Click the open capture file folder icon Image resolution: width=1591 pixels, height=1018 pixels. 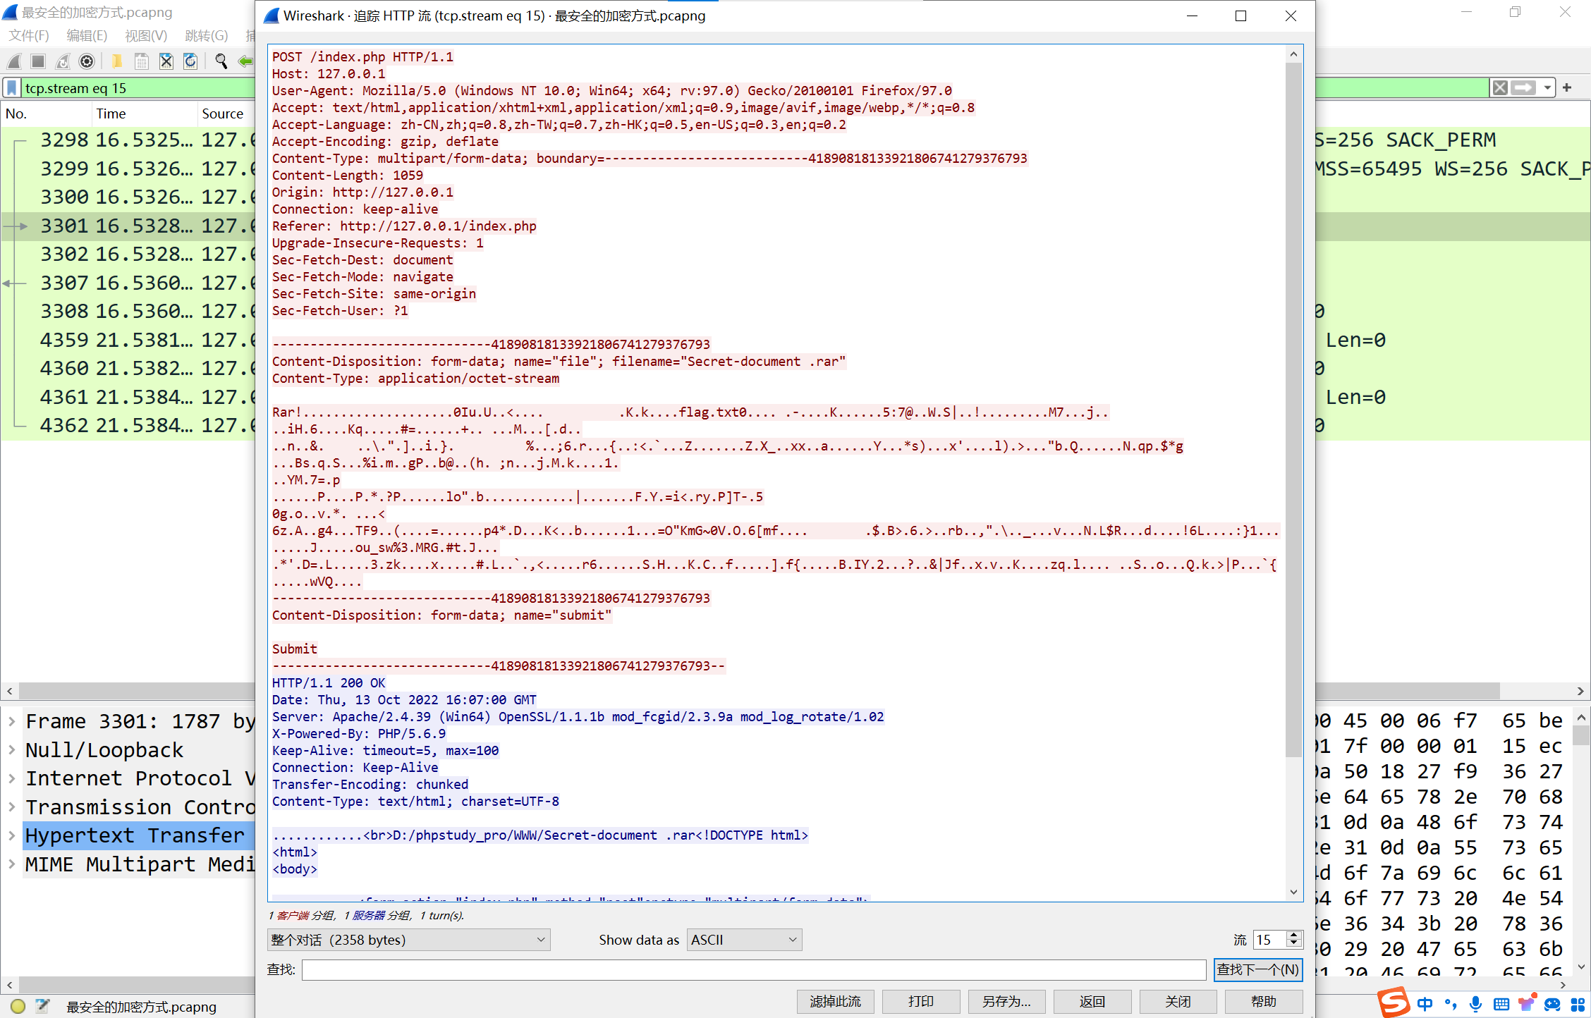tap(117, 62)
